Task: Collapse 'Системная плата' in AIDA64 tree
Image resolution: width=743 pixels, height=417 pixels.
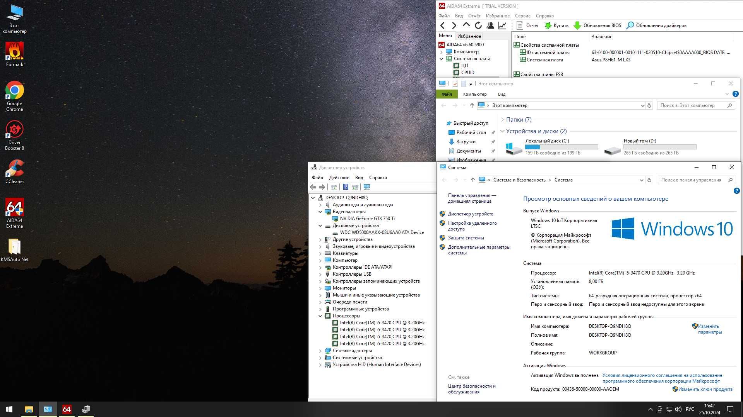Action: pos(442,59)
